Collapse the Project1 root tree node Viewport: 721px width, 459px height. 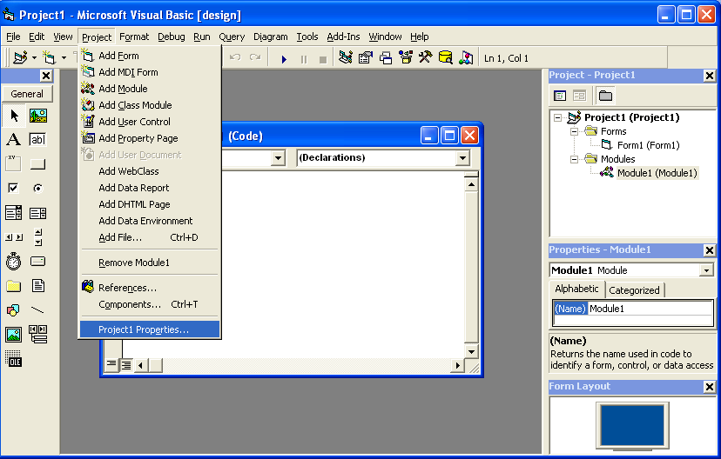pyautogui.click(x=558, y=118)
